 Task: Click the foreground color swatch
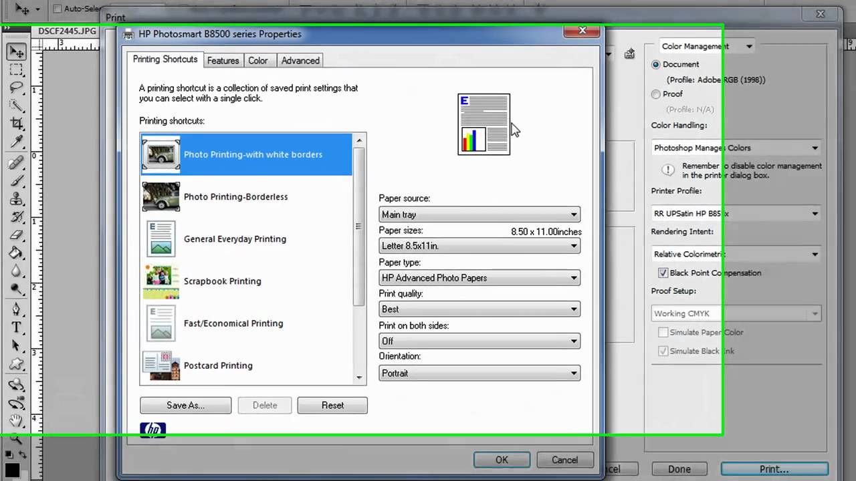(12, 470)
